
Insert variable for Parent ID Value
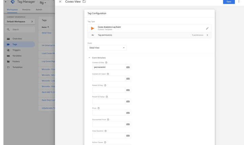pyautogui.click(x=128, y=101)
